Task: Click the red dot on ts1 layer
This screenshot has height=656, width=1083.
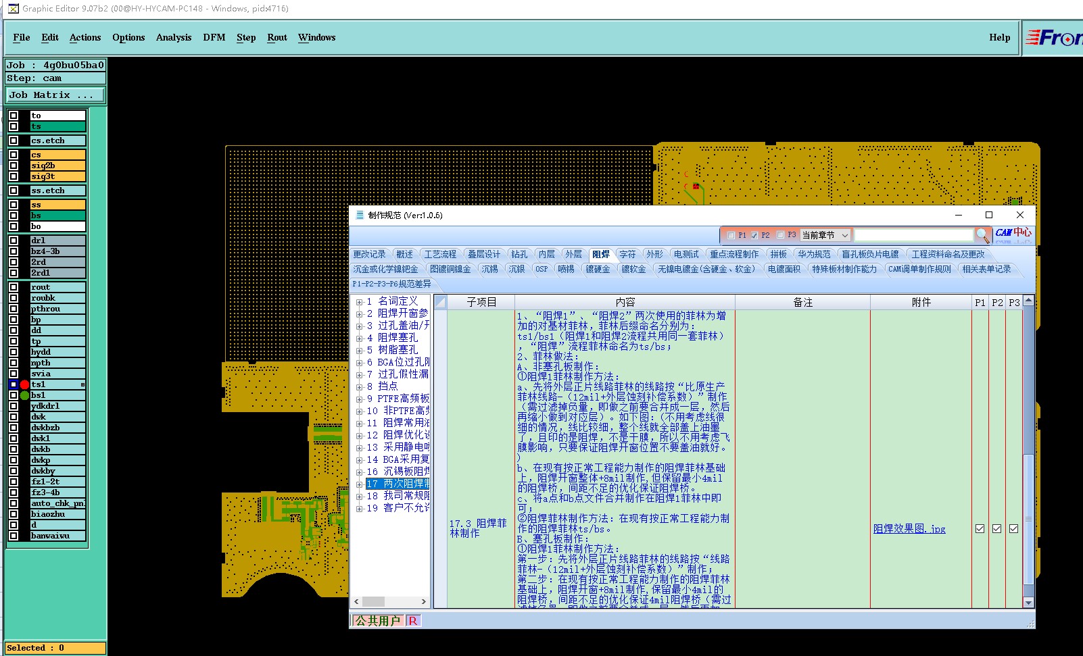Action: point(24,384)
